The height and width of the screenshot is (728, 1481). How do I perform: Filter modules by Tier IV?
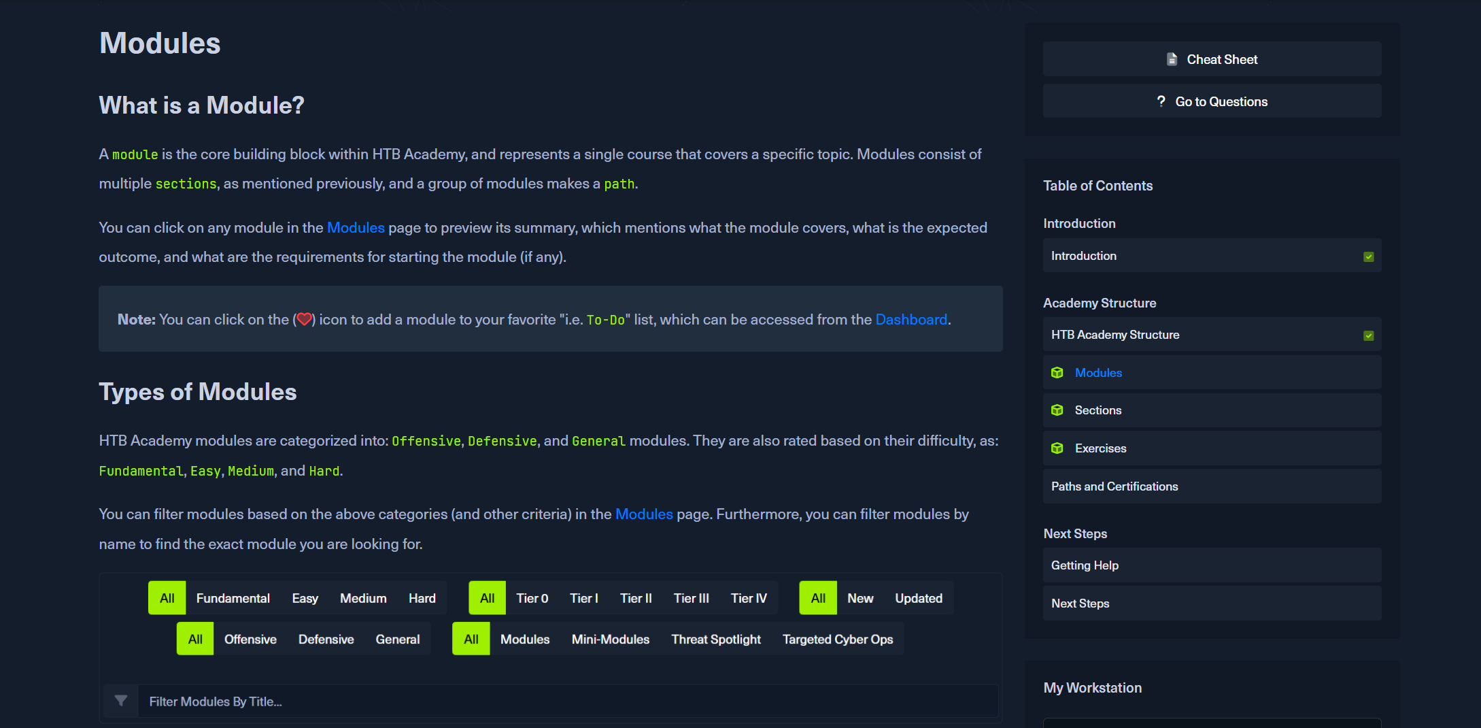pos(749,598)
